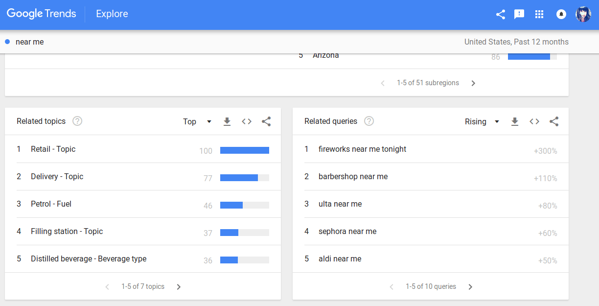Open the user account avatar
The image size is (599, 306).
[583, 14]
